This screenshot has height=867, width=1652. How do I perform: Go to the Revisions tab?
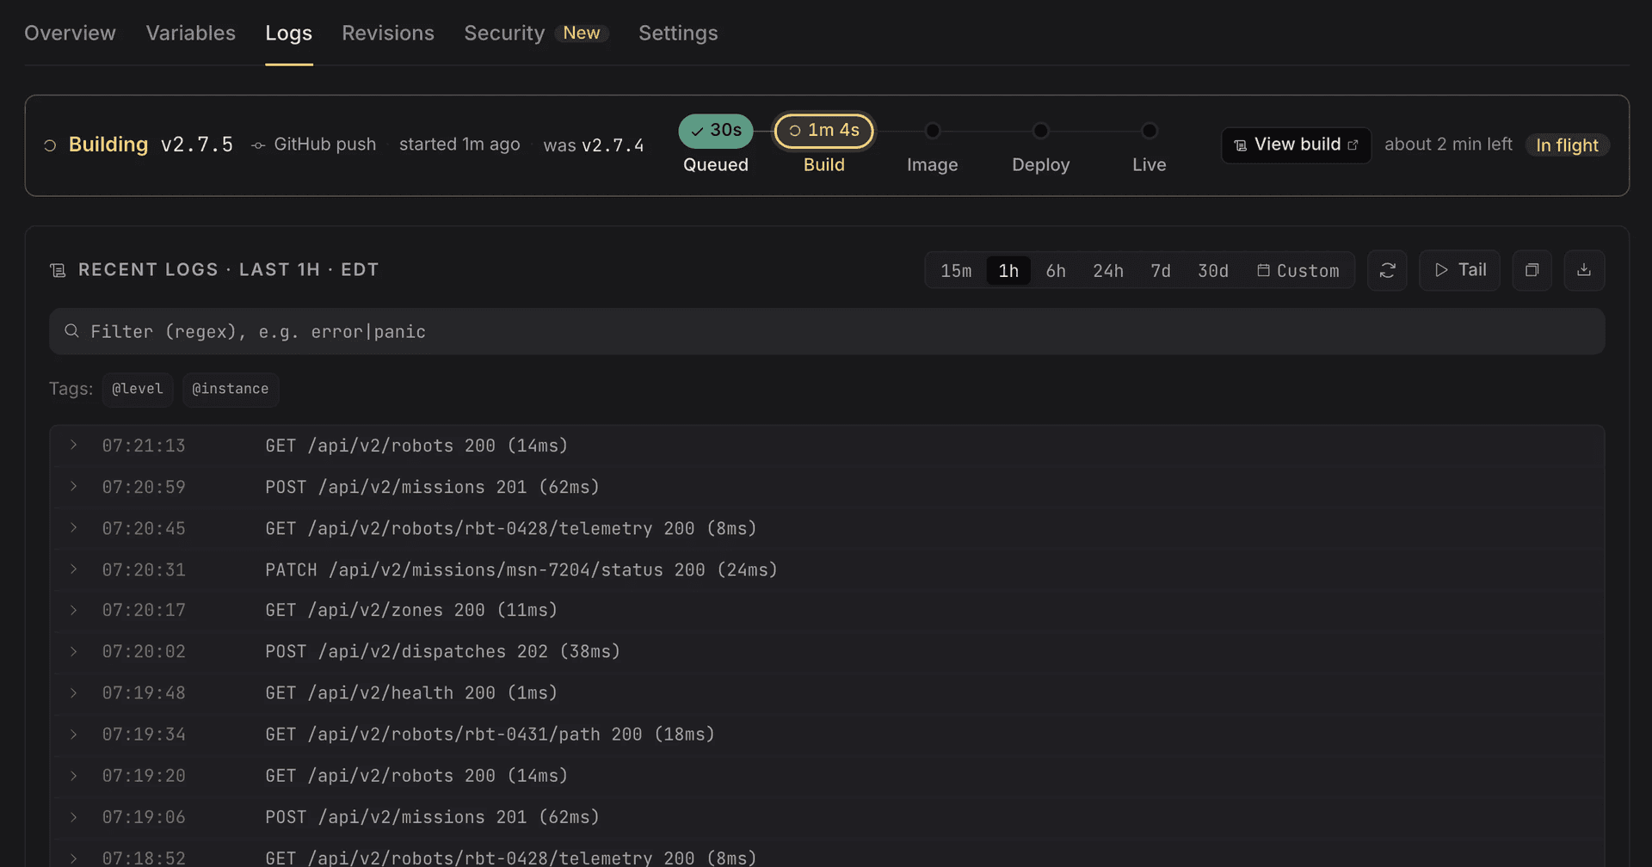tap(388, 33)
